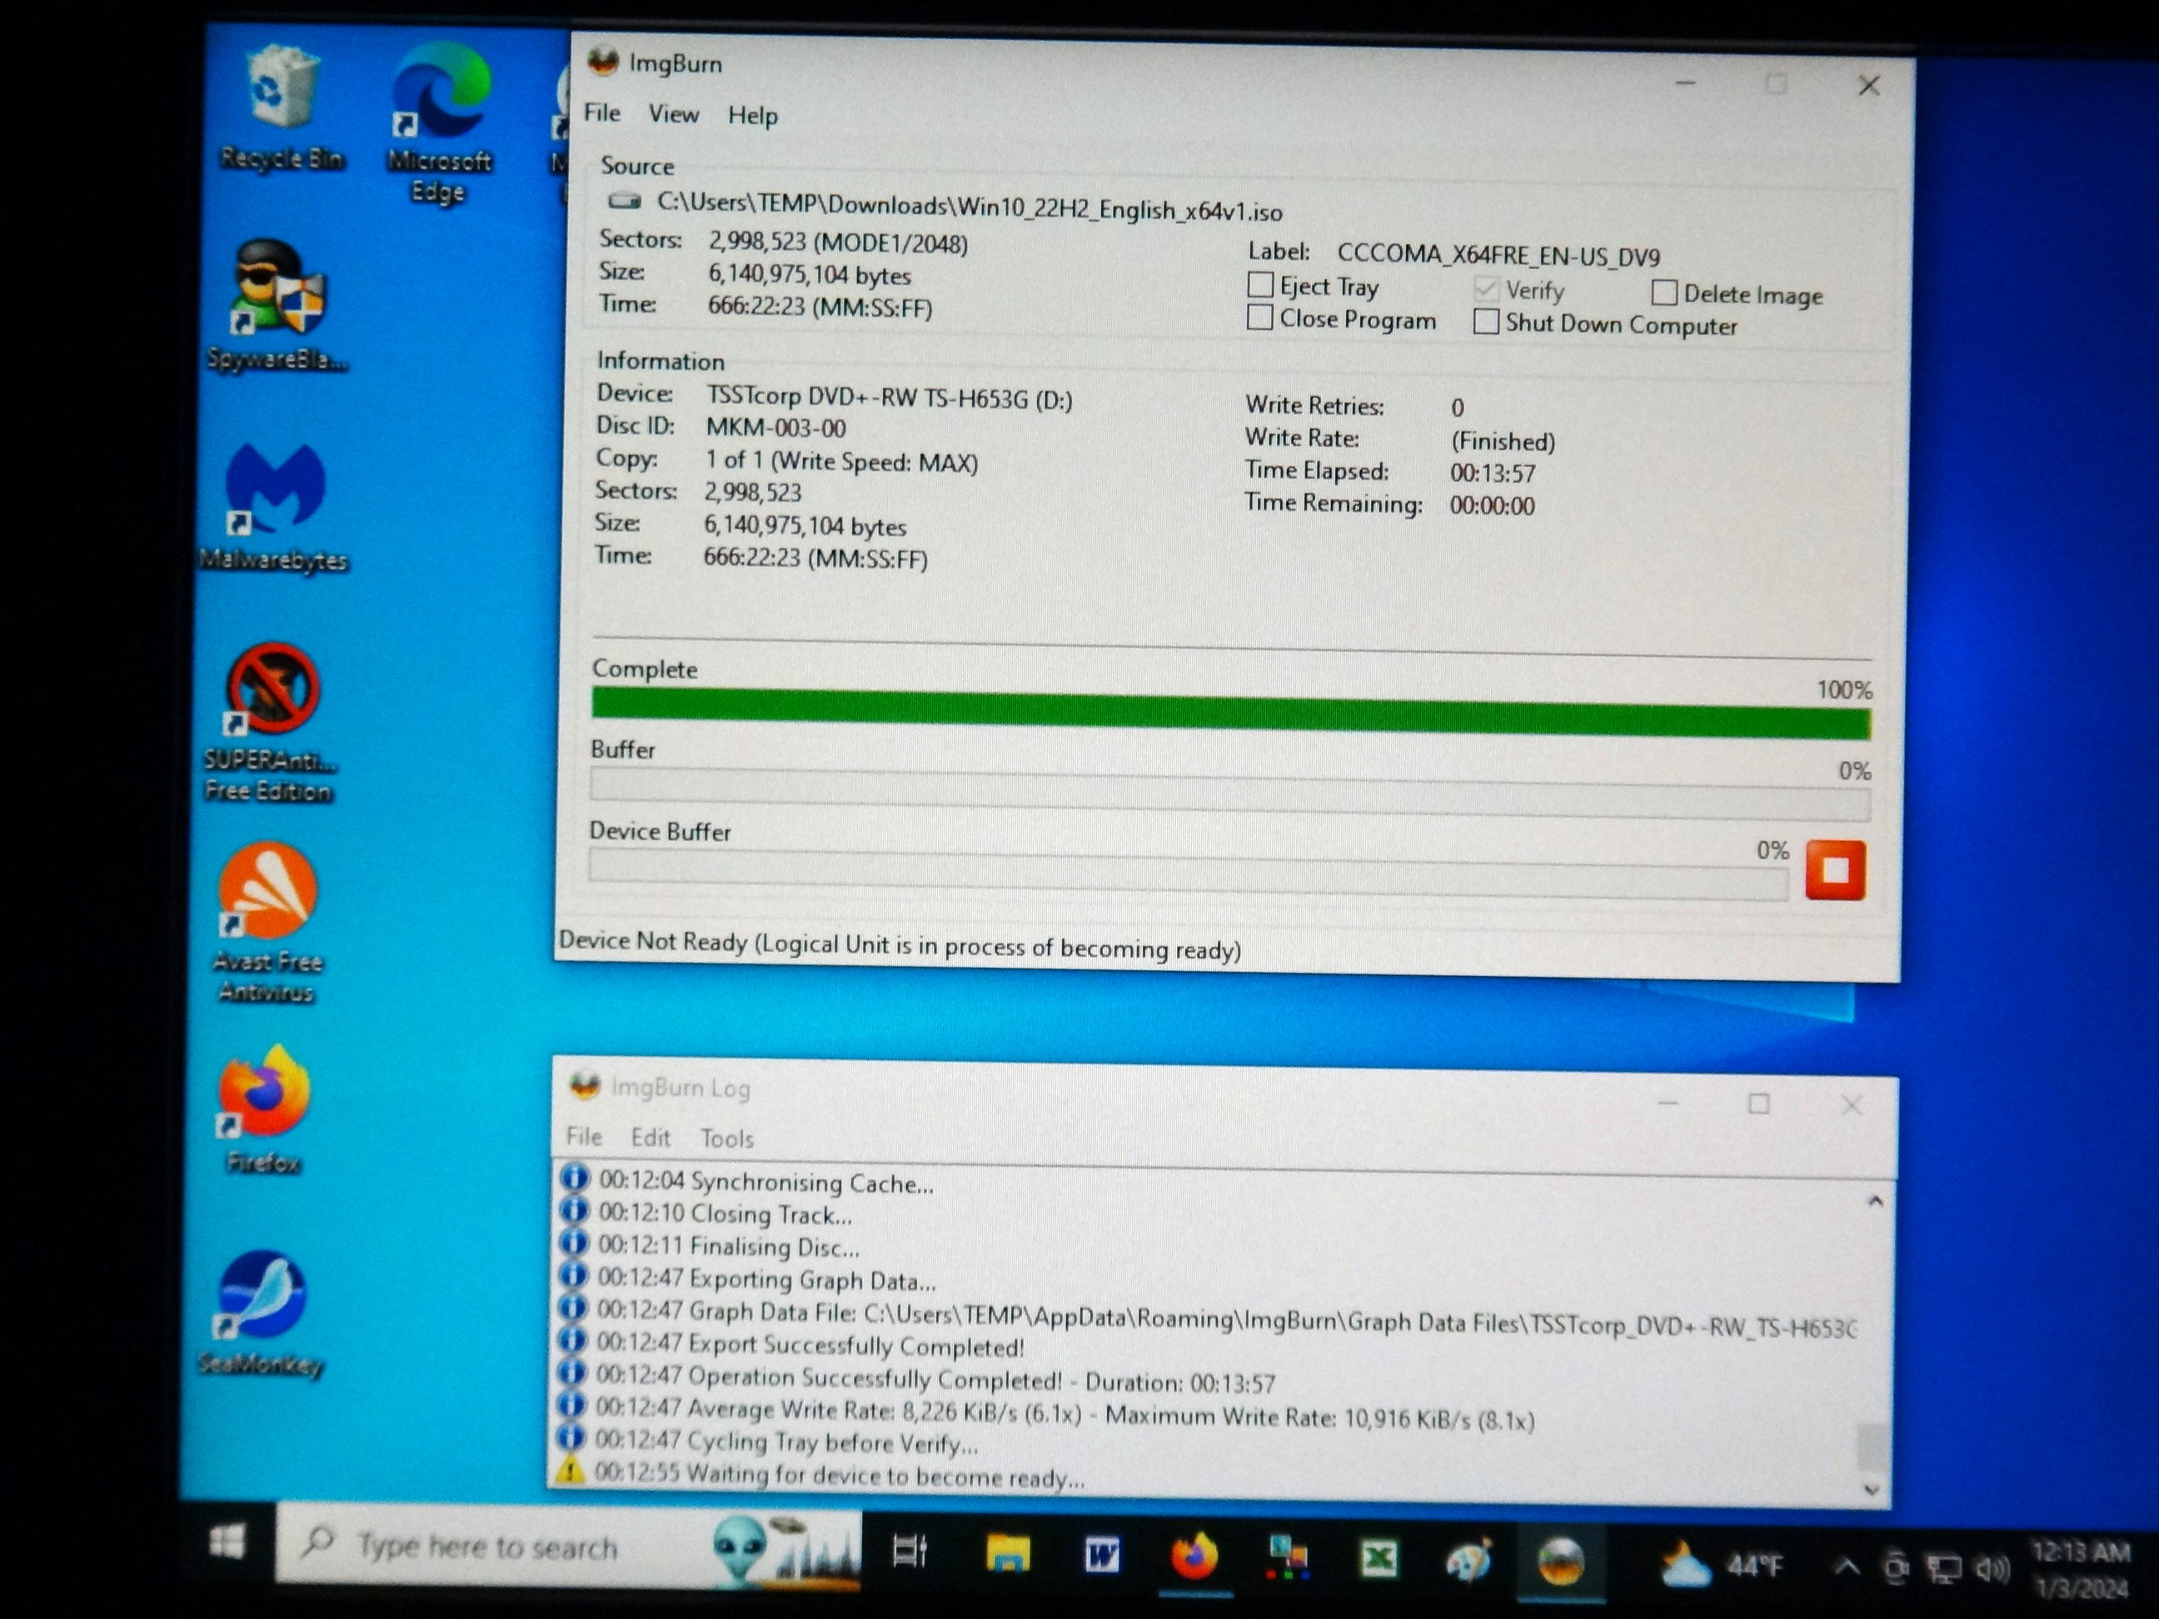Image resolution: width=2159 pixels, height=1619 pixels.
Task: Open the Windows Start menu
Action: click(227, 1543)
